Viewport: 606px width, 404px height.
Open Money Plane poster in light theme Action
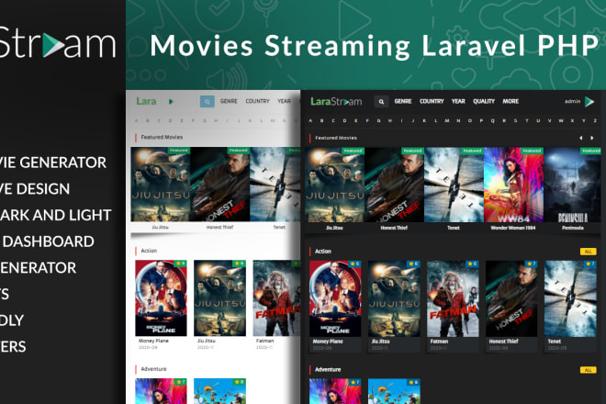click(161, 298)
